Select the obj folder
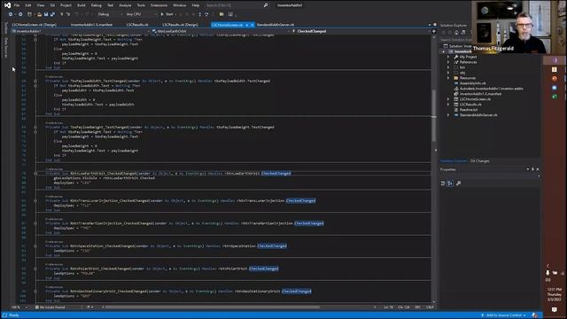The height and width of the screenshot is (319, 567). coord(462,73)
